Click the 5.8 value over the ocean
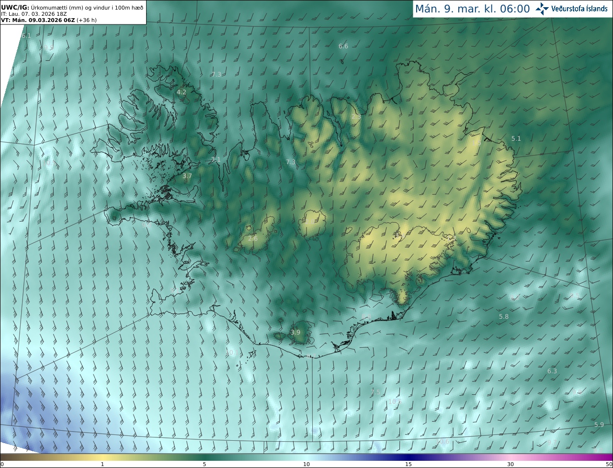This screenshot has width=613, height=468. (x=504, y=317)
